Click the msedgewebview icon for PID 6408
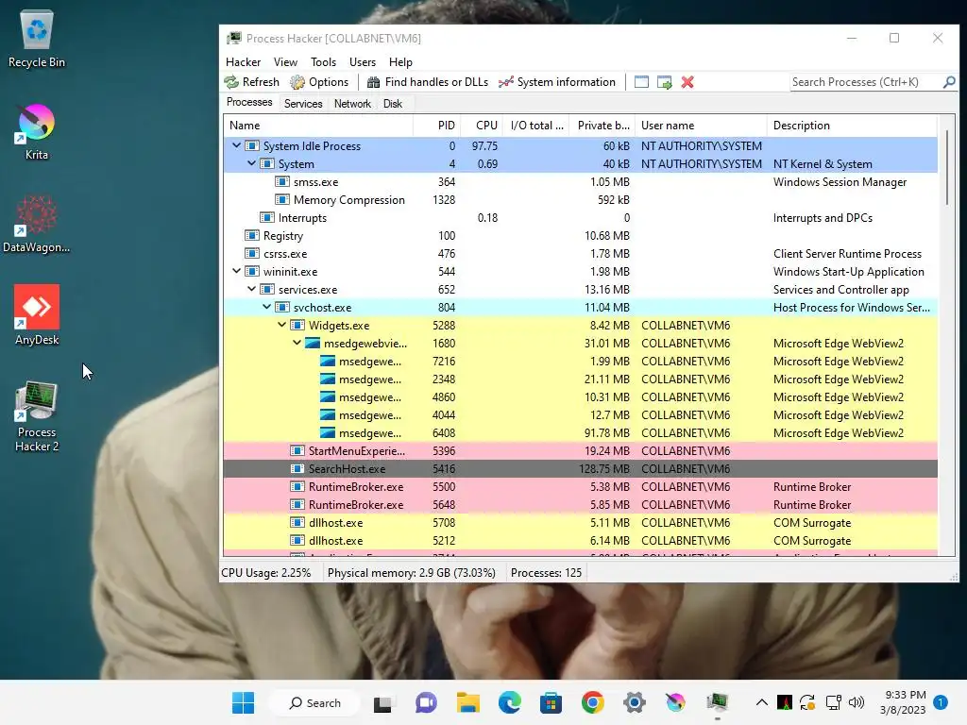Image resolution: width=967 pixels, height=725 pixels. (328, 432)
